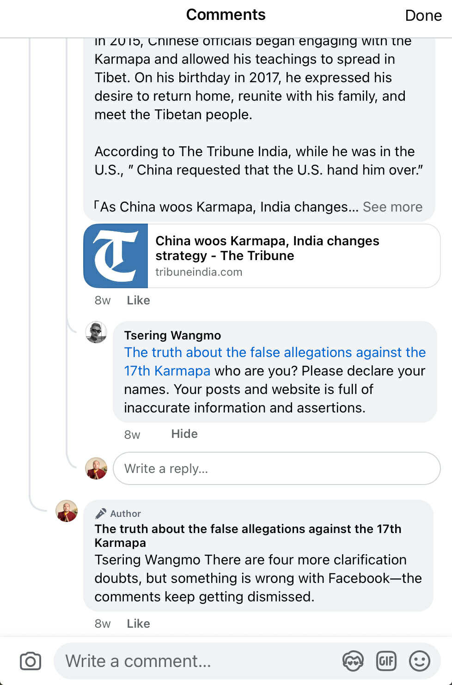This screenshot has width=452, height=685.
Task: Open Tsering Wangmo's profile picture
Action: click(x=96, y=333)
